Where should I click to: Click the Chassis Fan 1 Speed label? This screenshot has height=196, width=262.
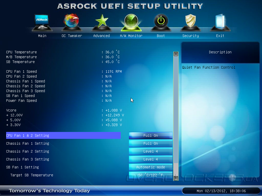coord(26,81)
